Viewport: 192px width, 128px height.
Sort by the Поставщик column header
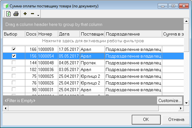point(92,34)
